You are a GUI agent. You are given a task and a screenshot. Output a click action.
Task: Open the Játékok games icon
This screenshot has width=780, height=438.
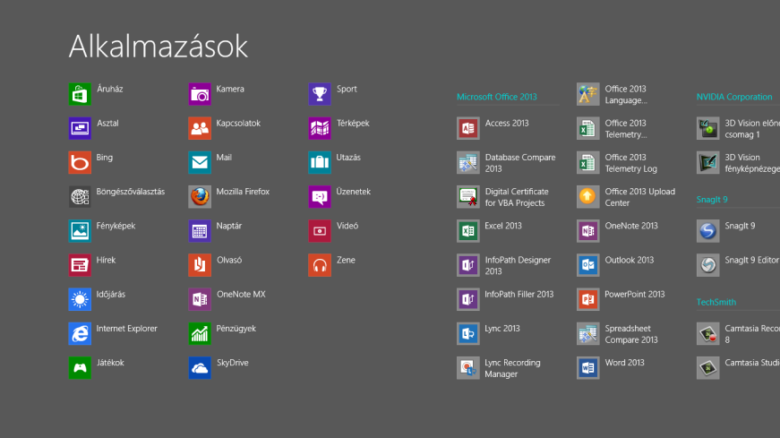click(80, 368)
